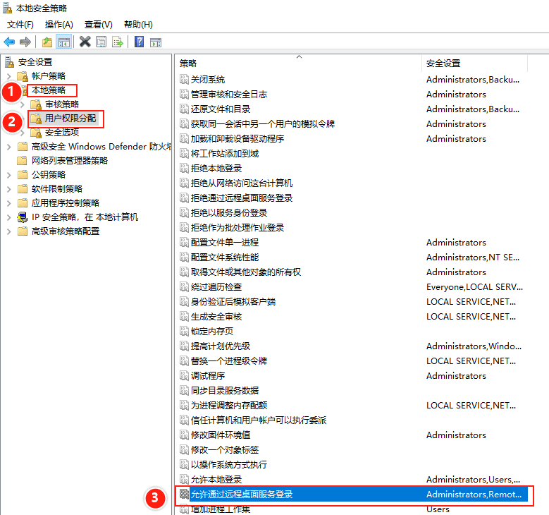Select the 允许通过远程桌面服务登录 policy row
The width and height of the screenshot is (549, 515).
[x=353, y=495]
